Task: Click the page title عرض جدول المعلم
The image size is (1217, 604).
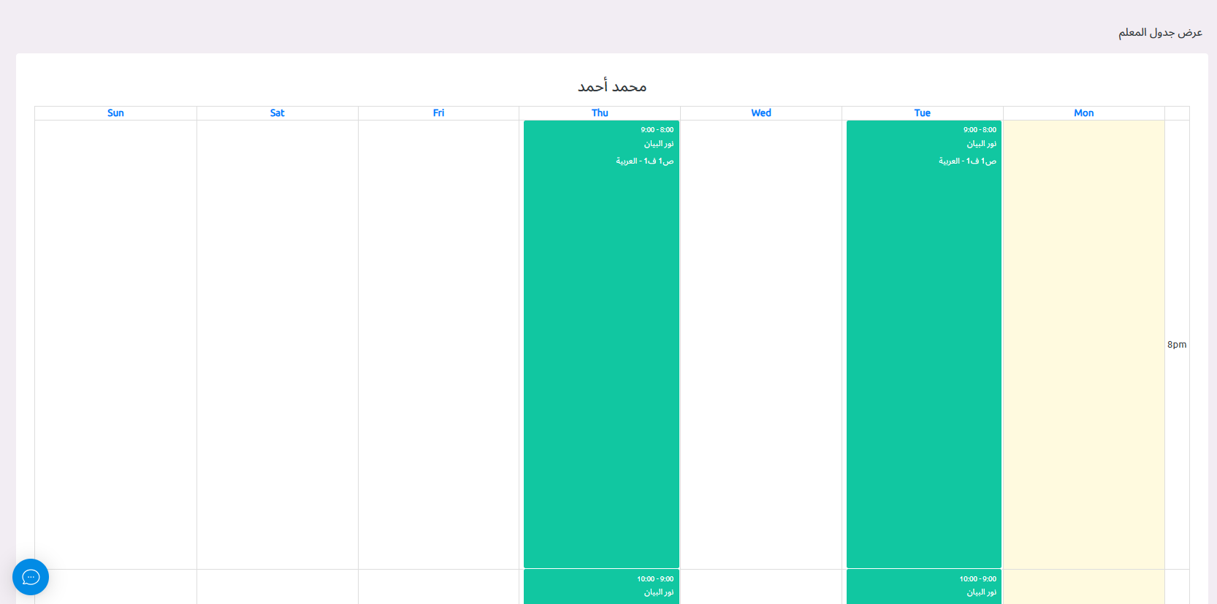Action: pyautogui.click(x=1160, y=32)
